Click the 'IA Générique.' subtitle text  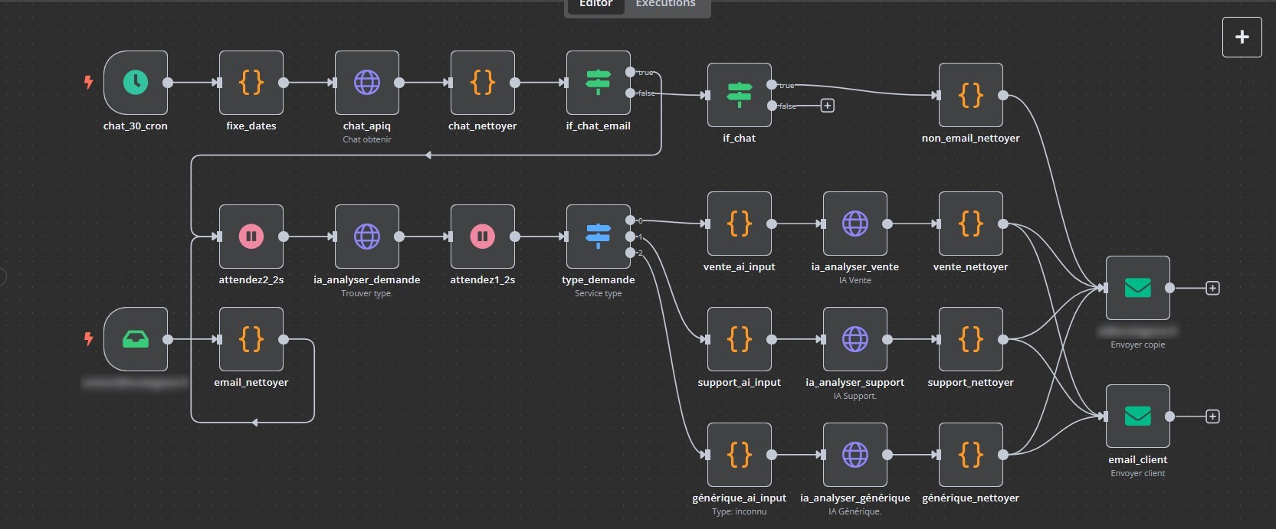(855, 511)
